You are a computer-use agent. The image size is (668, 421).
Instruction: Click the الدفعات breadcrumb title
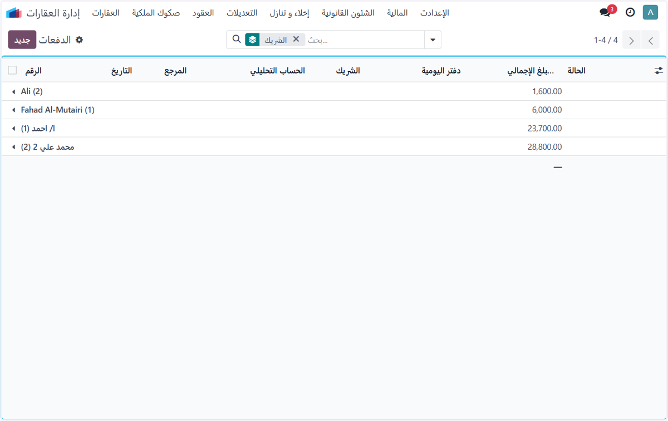pyautogui.click(x=55, y=40)
